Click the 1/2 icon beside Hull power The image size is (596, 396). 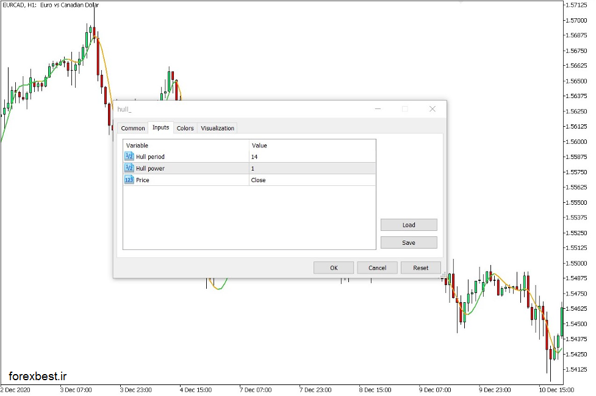tap(129, 168)
